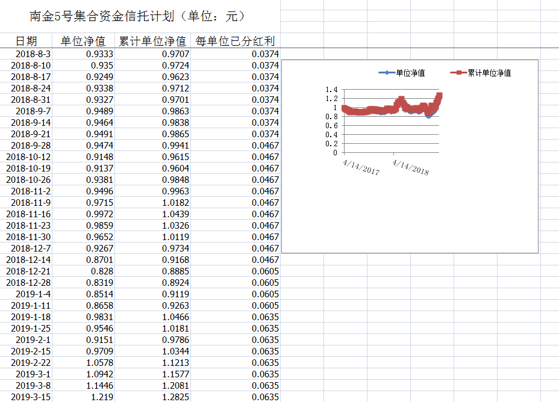This screenshot has width=559, height=402.
Task: Select the date cell 2018-9-7
Action: (x=26, y=111)
